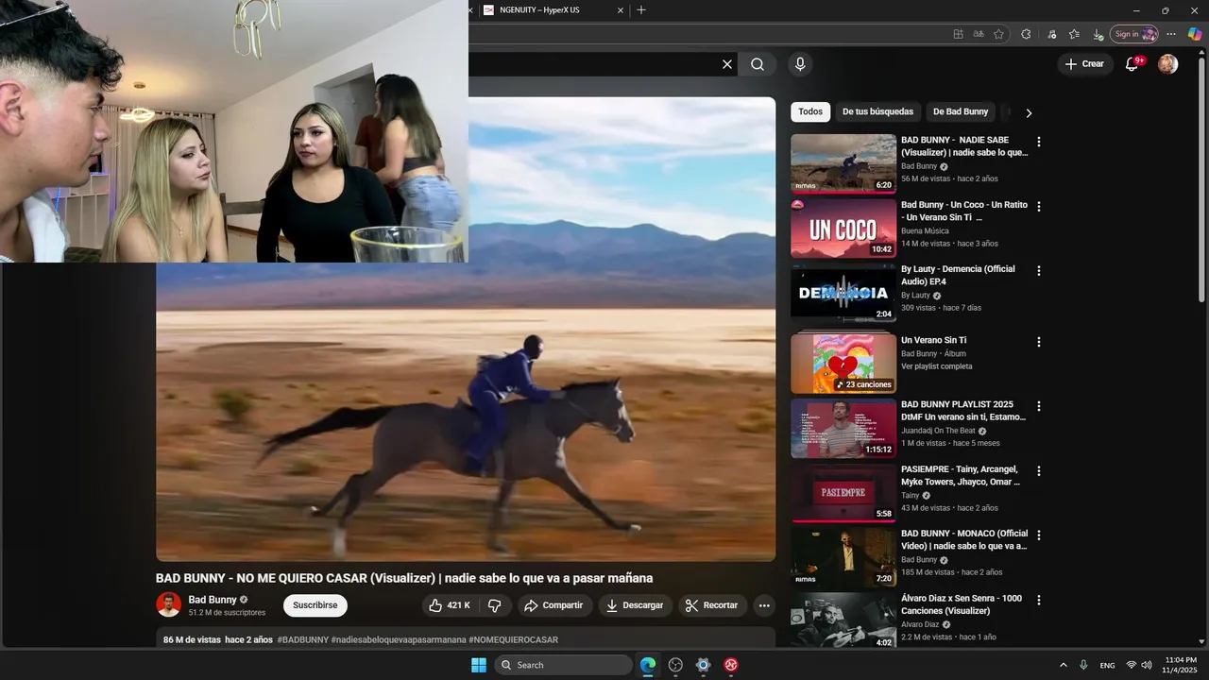Show more filter chips with right arrow
The image size is (1209, 680).
click(1029, 112)
